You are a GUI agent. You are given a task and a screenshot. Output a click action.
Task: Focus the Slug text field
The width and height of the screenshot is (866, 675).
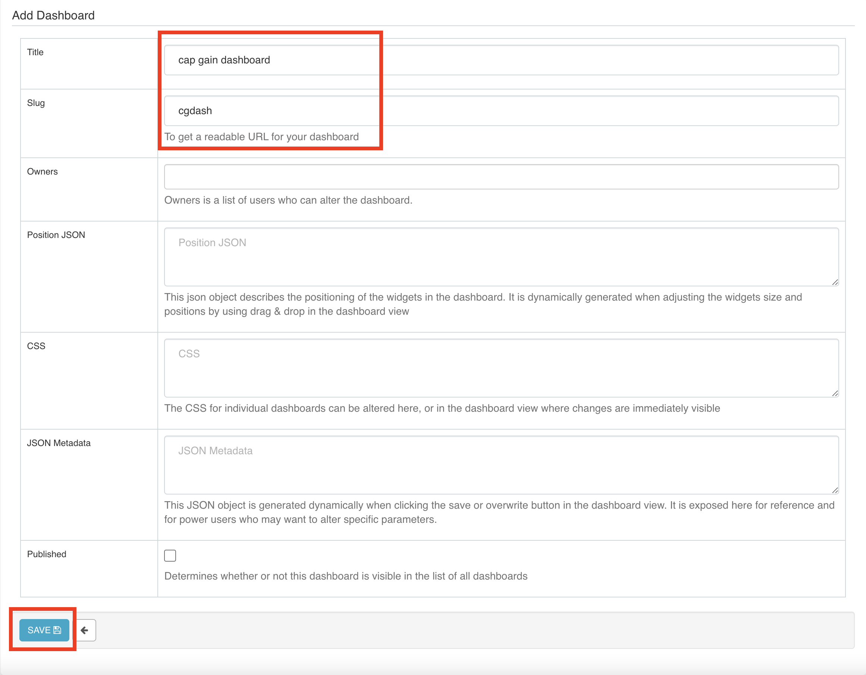pyautogui.click(x=501, y=111)
